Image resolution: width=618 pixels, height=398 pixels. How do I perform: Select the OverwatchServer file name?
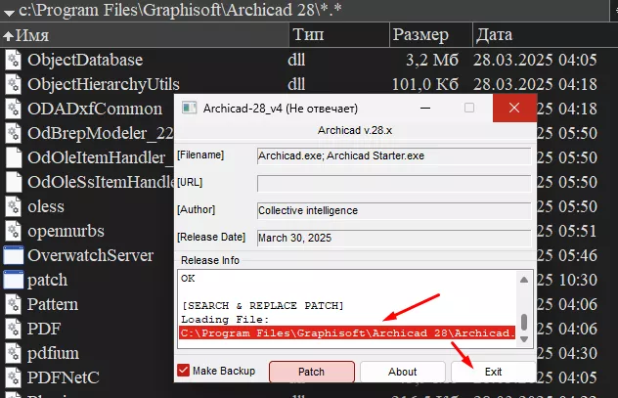[x=90, y=255]
